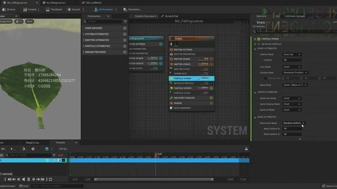Image resolution: width=337 pixels, height=189 pixels.
Task: Collapse the Particle Spawn section in Selection
Action: point(255,39)
